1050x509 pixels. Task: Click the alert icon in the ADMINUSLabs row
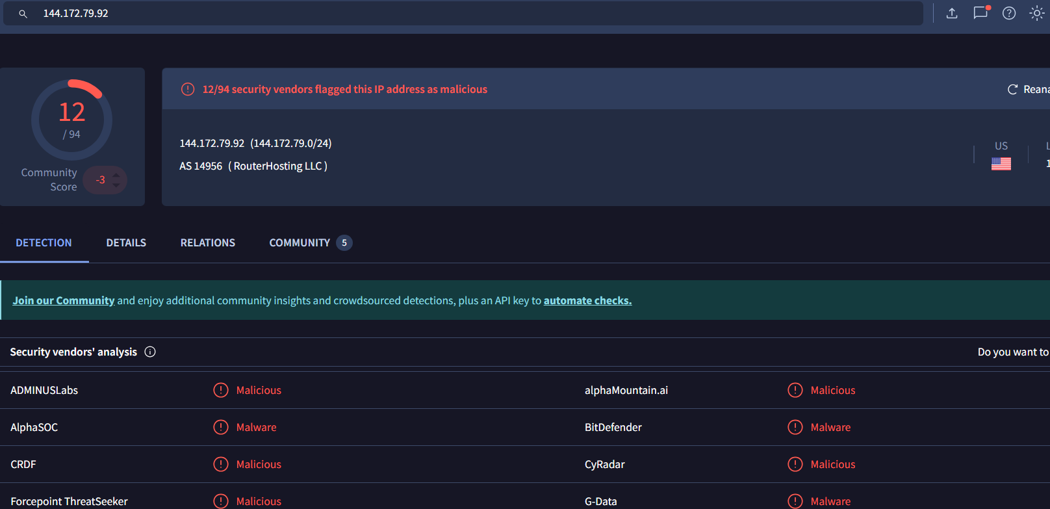[221, 390]
